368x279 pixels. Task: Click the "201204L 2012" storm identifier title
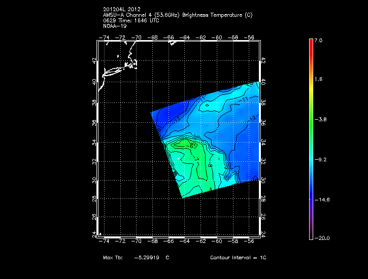coord(121,9)
